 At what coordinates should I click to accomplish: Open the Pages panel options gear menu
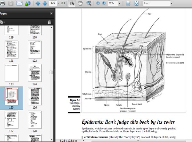tap(2, 22)
